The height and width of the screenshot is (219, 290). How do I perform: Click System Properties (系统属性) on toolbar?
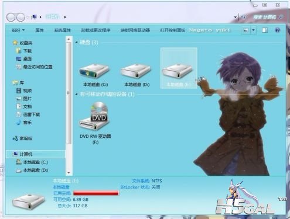coord(62,30)
